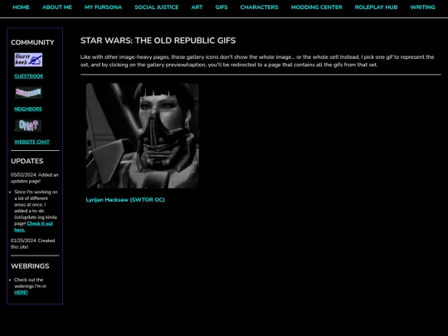The image size is (448, 336).
Task: Select the Star Wars: The Old Republic Gifs heading
Action: click(x=158, y=41)
